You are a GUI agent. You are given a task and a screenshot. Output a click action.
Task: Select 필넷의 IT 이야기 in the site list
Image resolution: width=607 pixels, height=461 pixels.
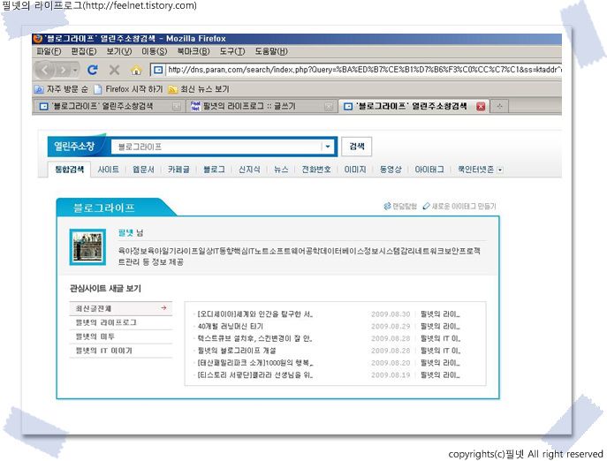pyautogui.click(x=121, y=351)
